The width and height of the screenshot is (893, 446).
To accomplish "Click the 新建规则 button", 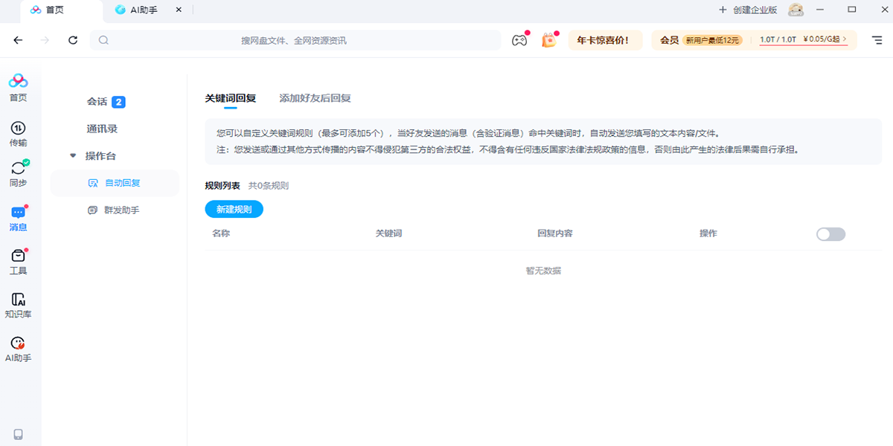I will click(x=234, y=210).
